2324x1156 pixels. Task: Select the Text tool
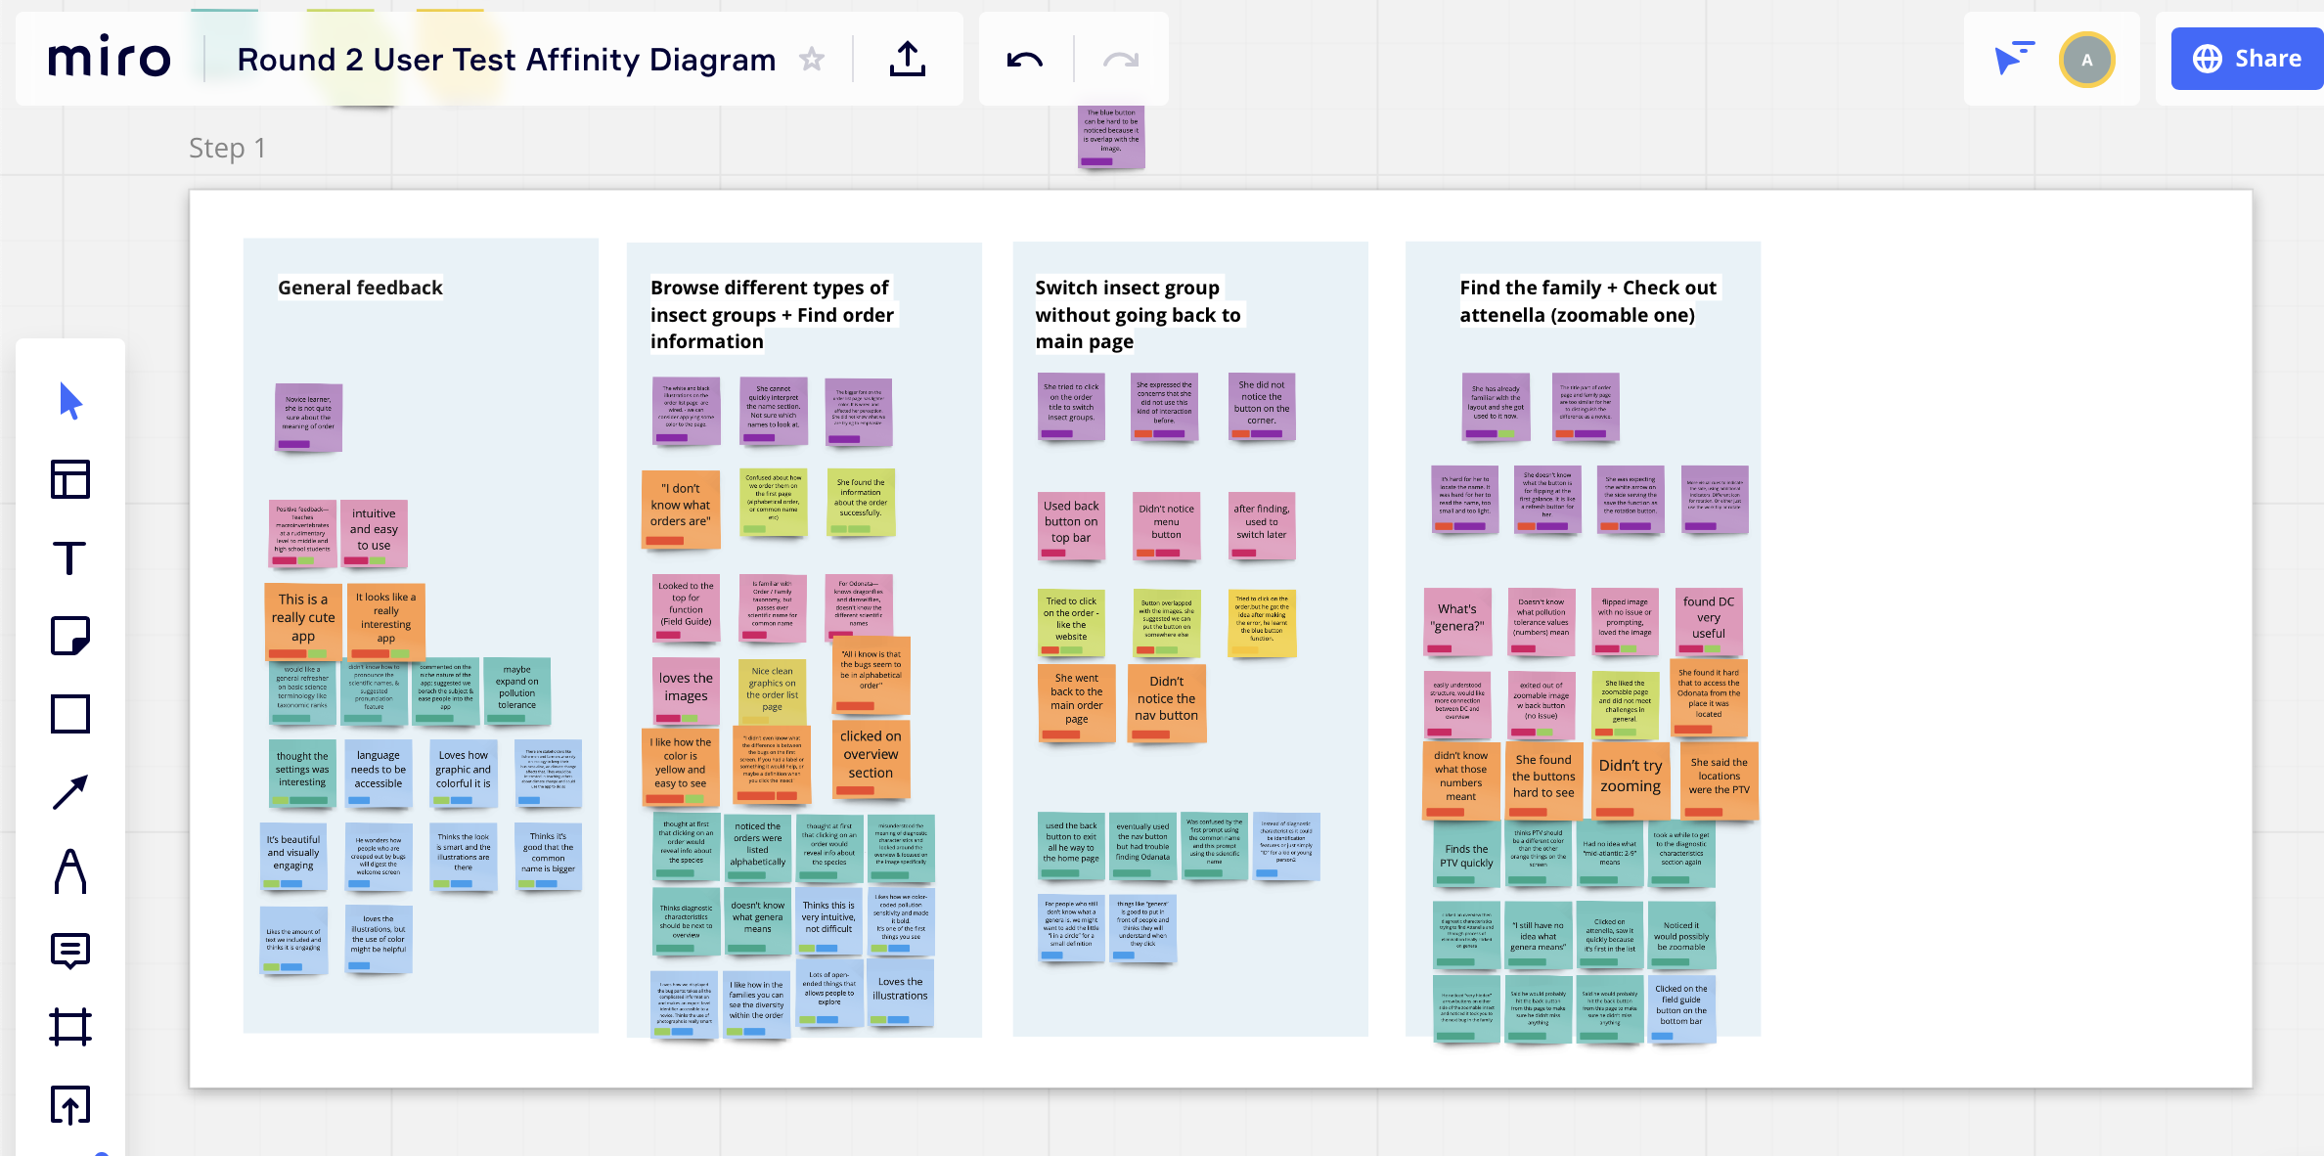tap(70, 558)
